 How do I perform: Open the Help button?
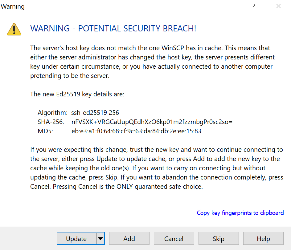[263, 239]
